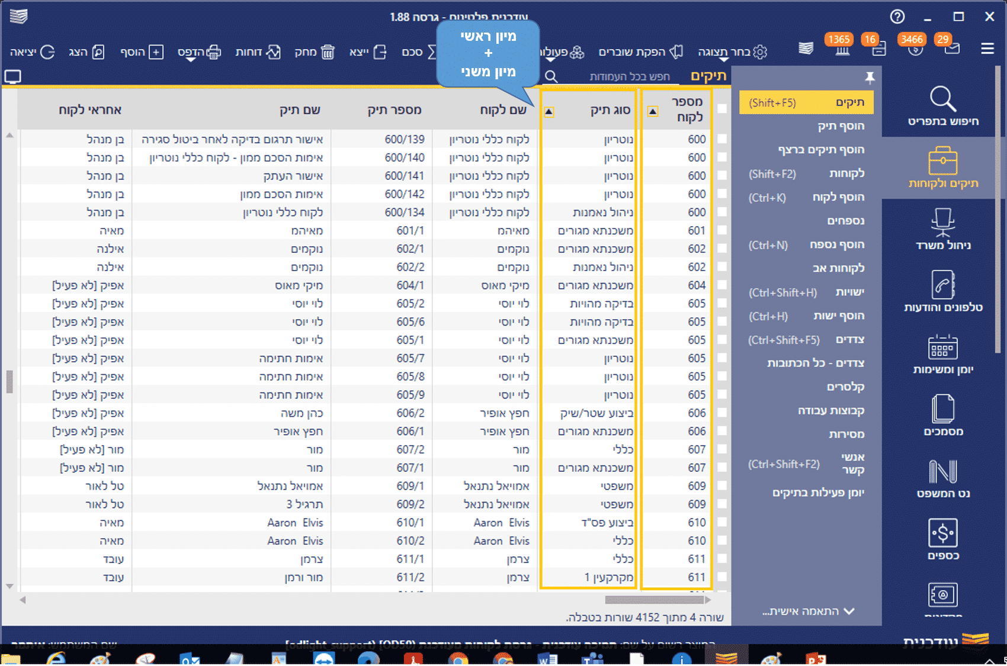
Task: Click the help question mark icon
Action: 897,17
